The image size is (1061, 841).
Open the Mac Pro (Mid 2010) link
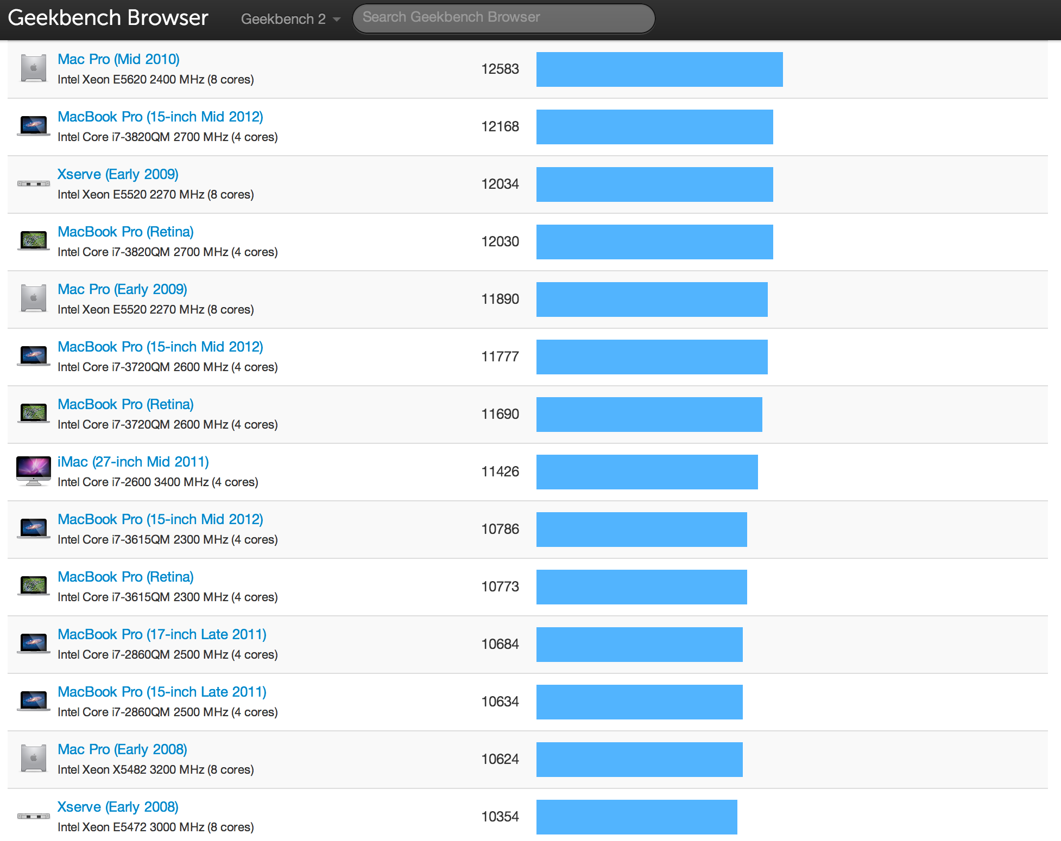click(118, 59)
